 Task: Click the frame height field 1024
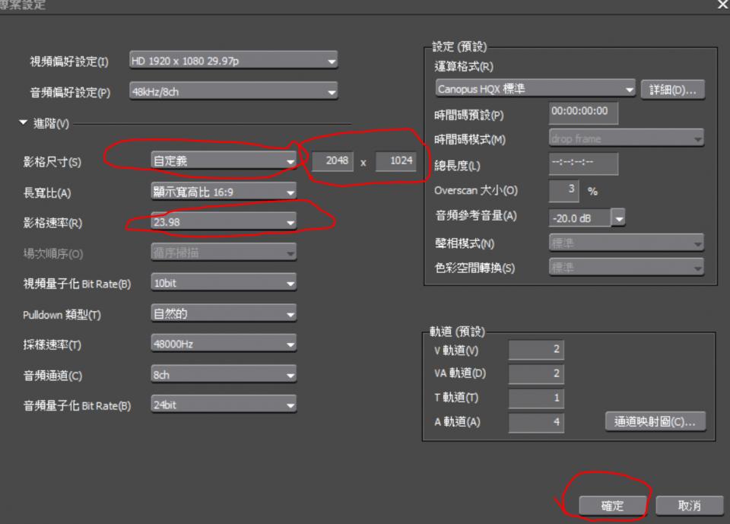tap(395, 160)
